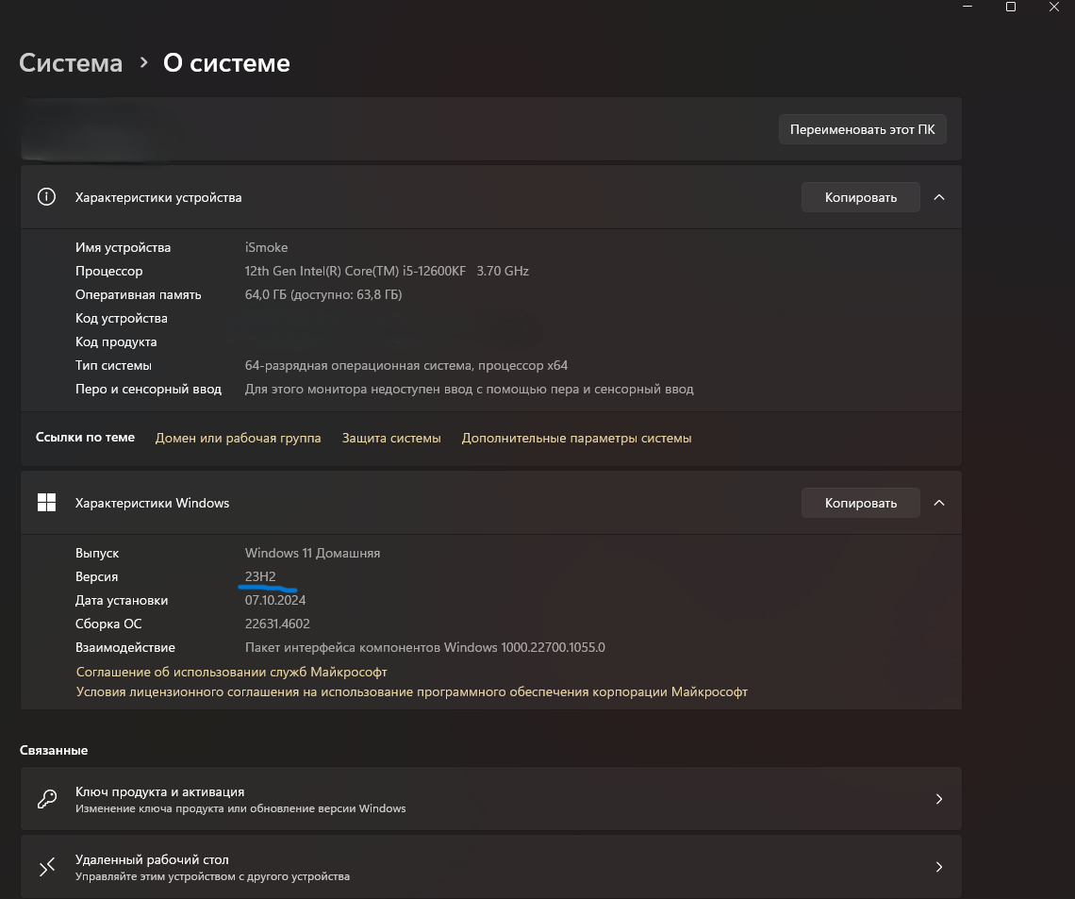This screenshot has width=1075, height=899.
Task: Open Удаленный рабочий стол settings row
Action: [x=491, y=868]
